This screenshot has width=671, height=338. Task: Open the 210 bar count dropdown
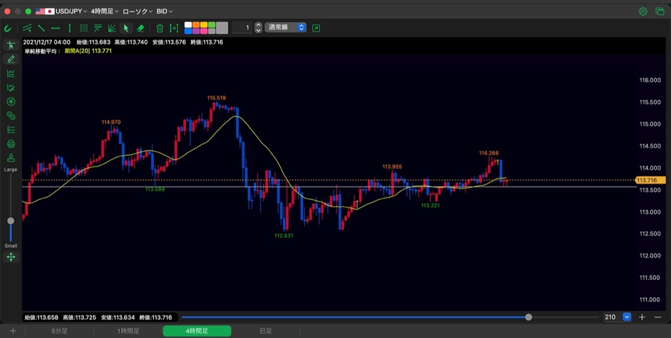tap(627, 317)
